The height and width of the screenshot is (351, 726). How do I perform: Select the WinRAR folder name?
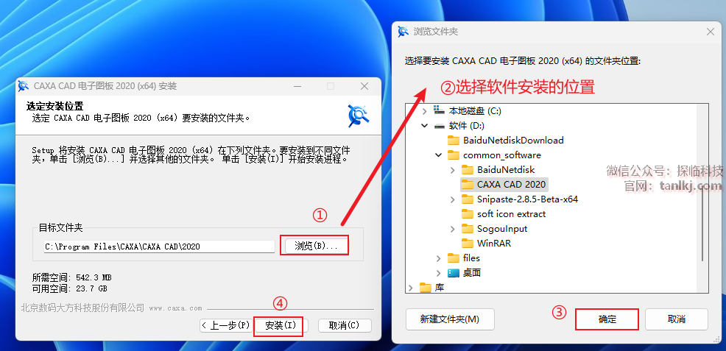(494, 244)
